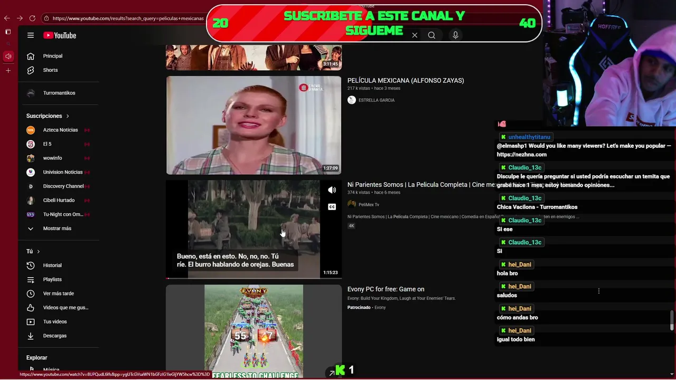The image size is (676, 380).
Task: Click '217 k vistas' metadata text
Action: click(x=359, y=88)
